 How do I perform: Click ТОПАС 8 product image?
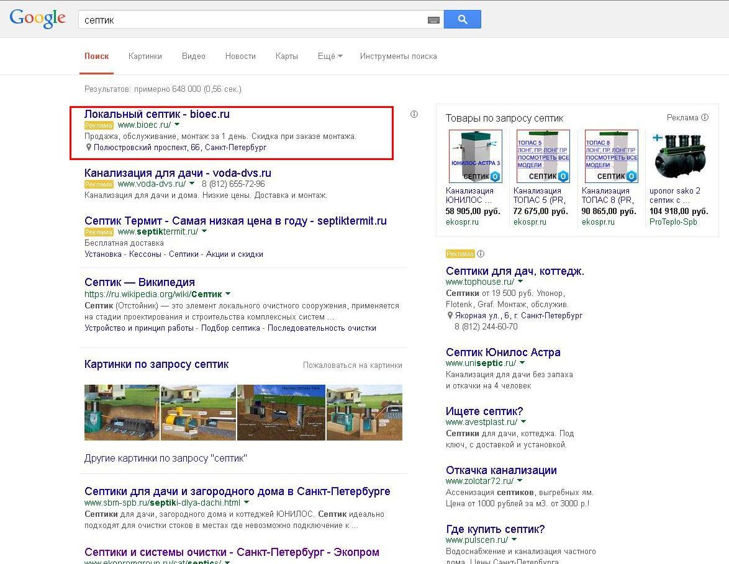[611, 156]
